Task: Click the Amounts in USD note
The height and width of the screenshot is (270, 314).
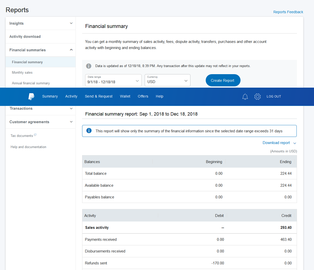Action: [x=283, y=151]
